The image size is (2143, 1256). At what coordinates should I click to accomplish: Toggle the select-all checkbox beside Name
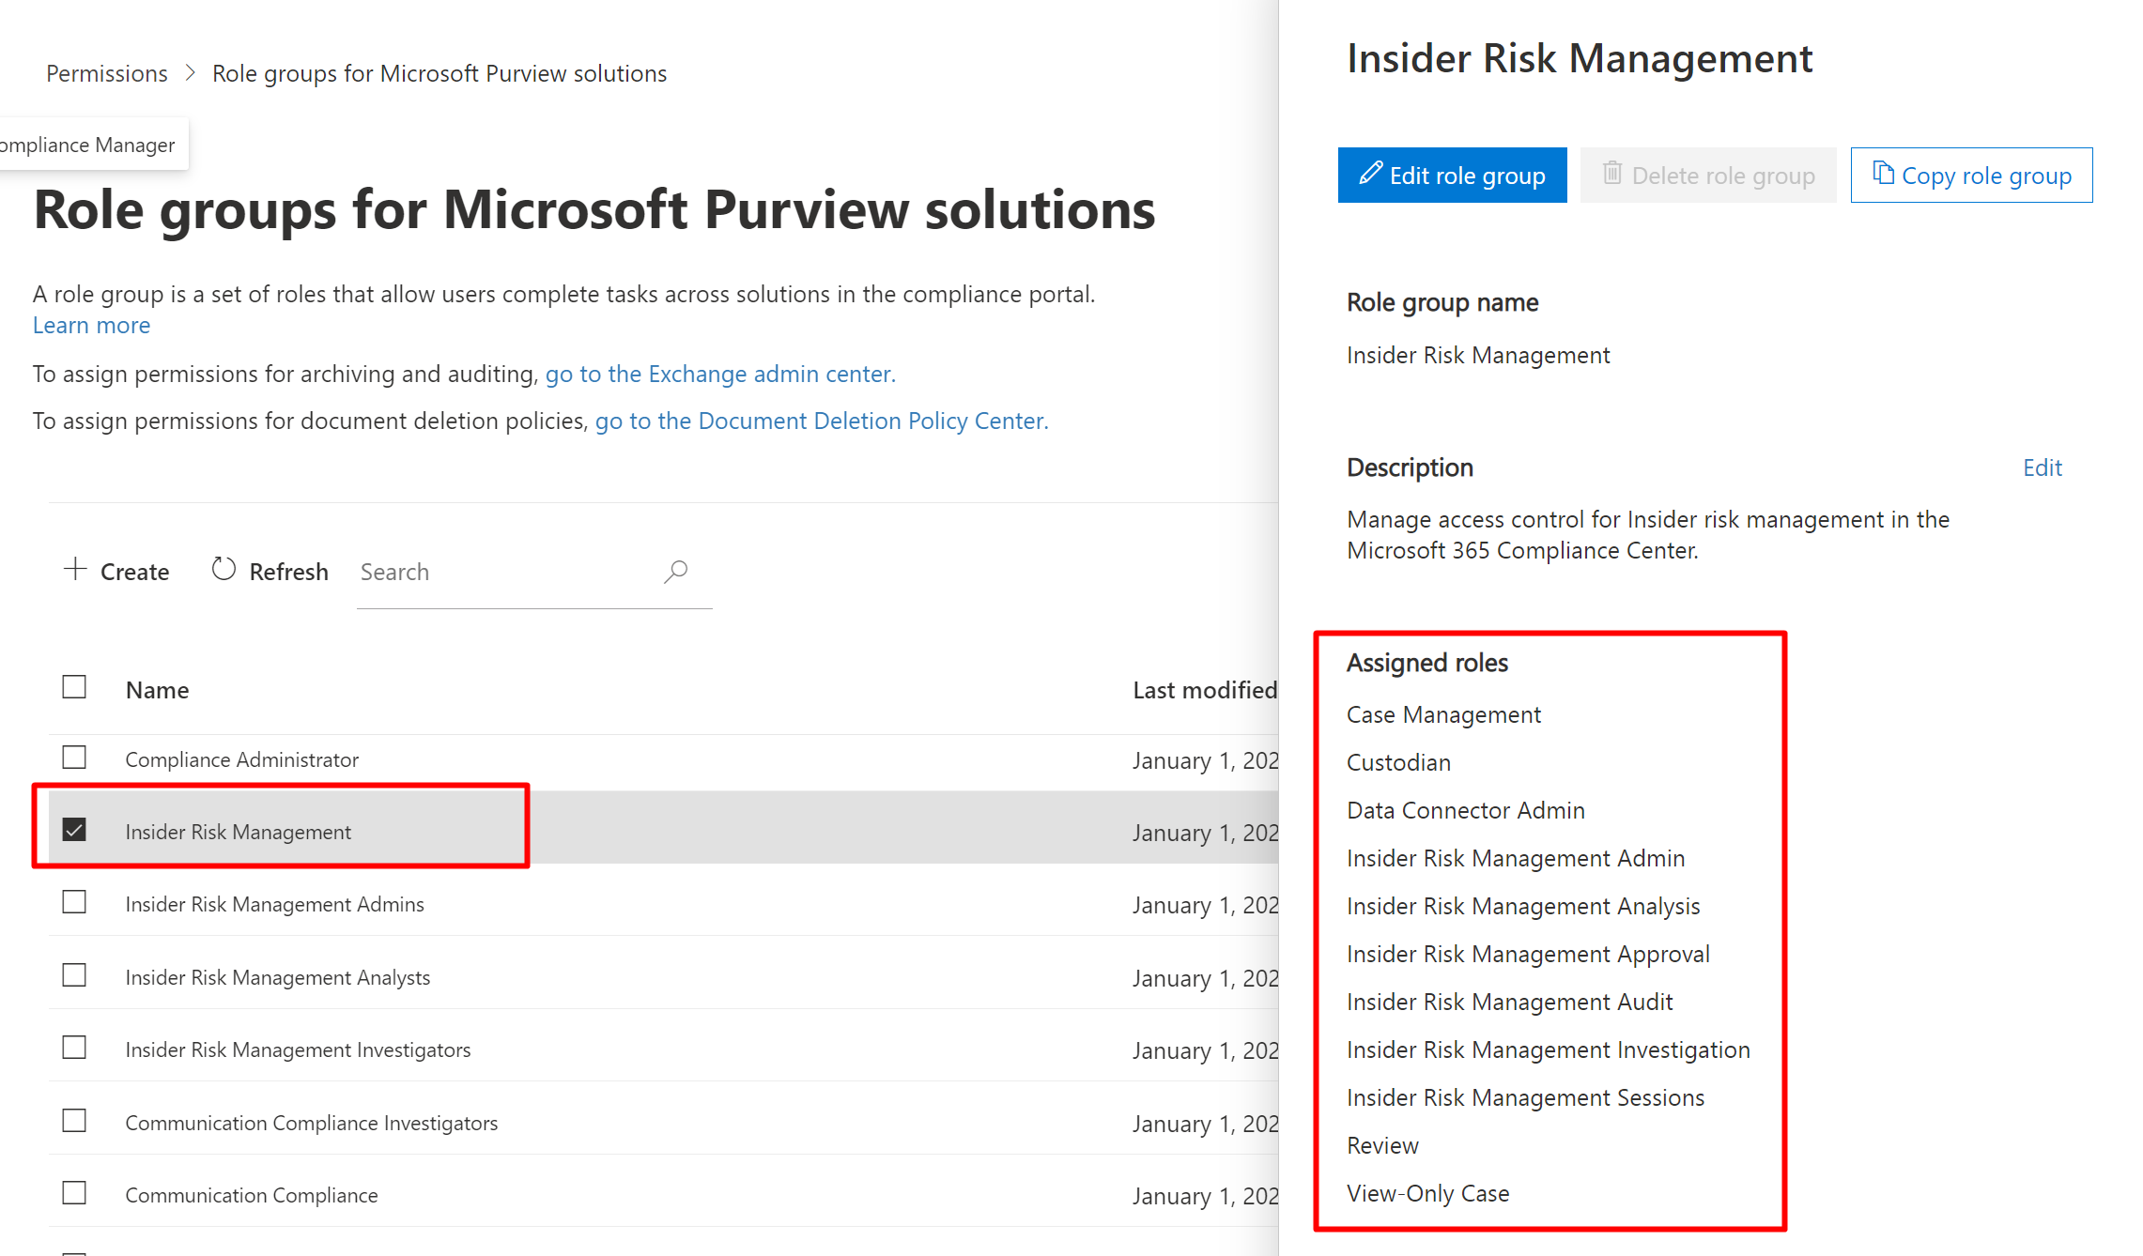[x=74, y=688]
